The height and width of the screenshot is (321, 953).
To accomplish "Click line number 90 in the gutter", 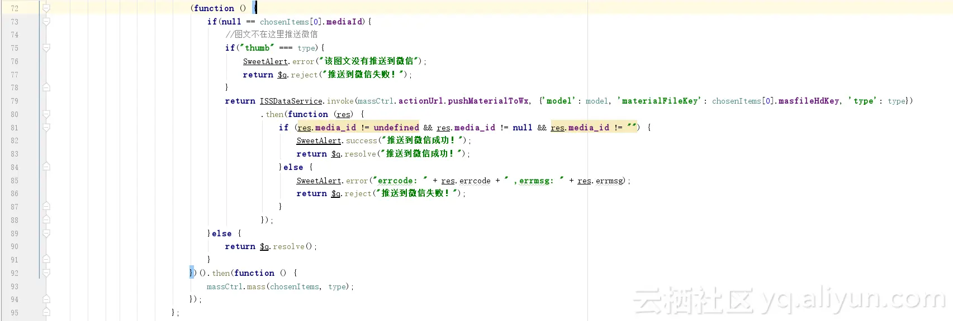I will [x=15, y=246].
